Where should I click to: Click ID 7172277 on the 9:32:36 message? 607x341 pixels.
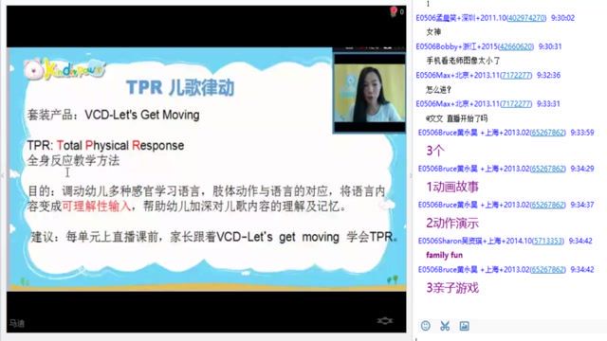pos(516,75)
